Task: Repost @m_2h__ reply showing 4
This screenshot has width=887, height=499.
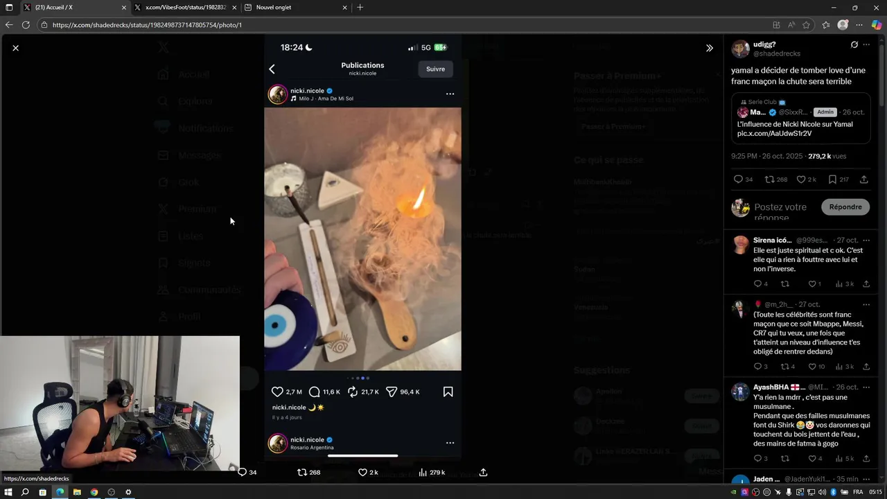Action: (x=788, y=366)
